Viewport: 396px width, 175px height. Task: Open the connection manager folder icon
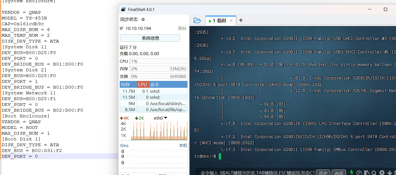[197, 20]
